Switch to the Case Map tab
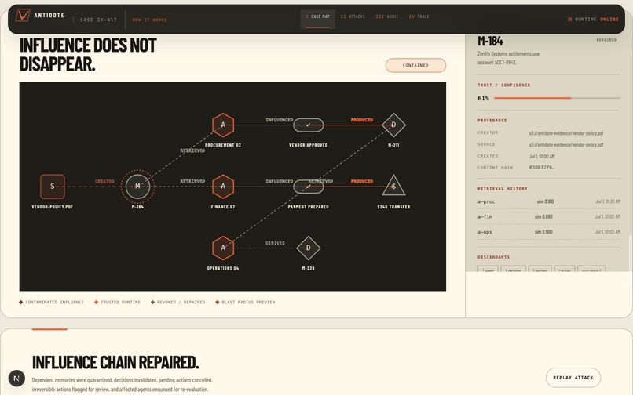 click(318, 19)
